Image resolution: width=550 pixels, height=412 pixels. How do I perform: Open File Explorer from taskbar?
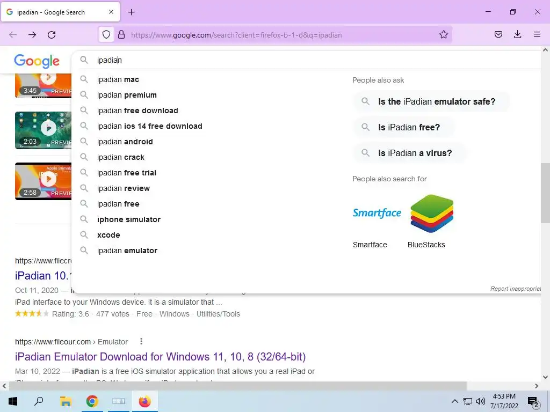click(x=66, y=401)
